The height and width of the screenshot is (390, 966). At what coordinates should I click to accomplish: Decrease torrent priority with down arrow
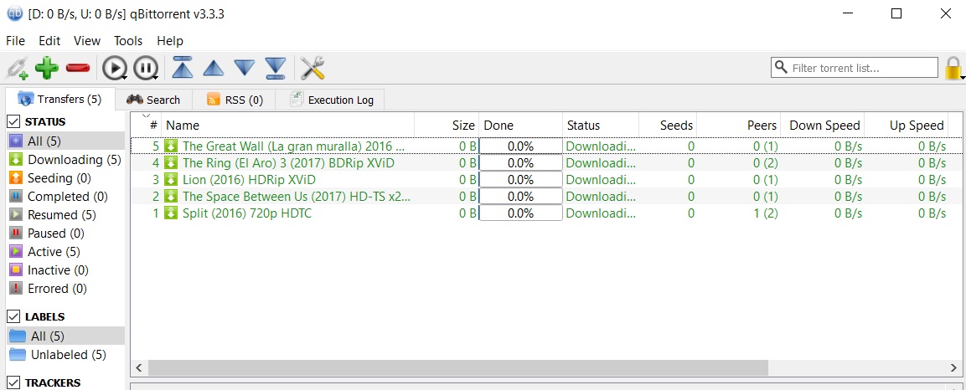[244, 68]
